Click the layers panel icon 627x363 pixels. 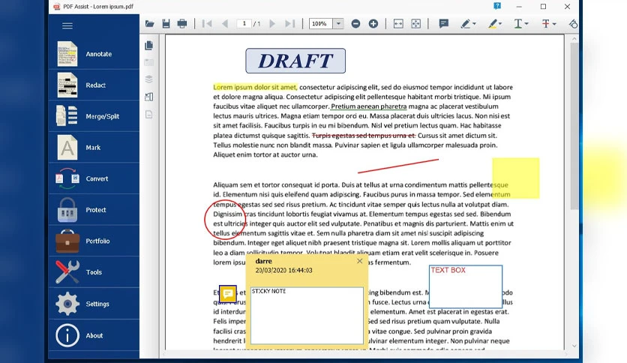[x=148, y=79]
